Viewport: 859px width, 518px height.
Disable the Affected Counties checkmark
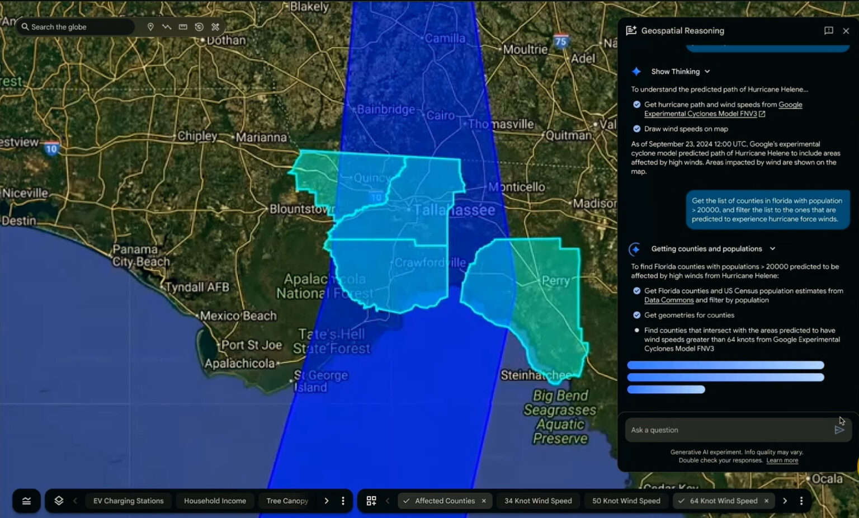point(407,501)
